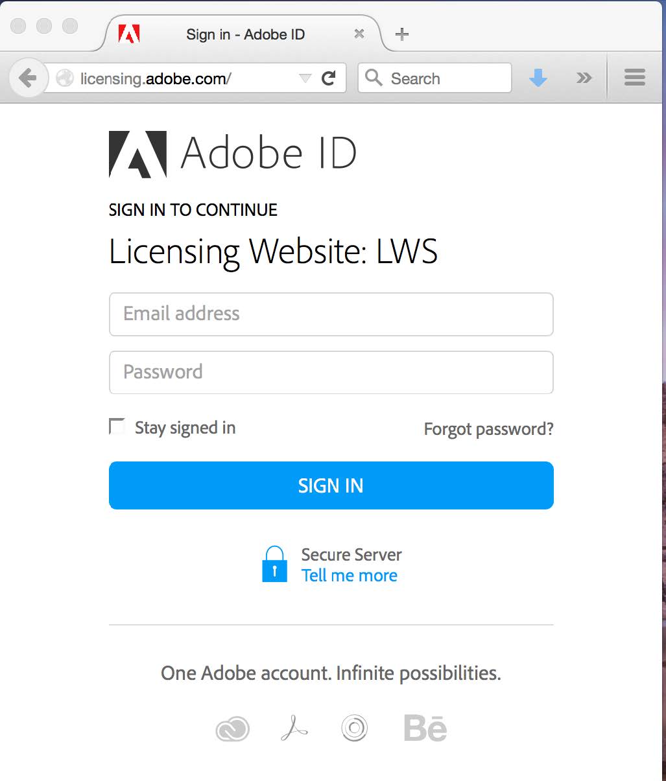The height and width of the screenshot is (781, 666).
Task: Click the Acrobat icon in footer
Action: pyautogui.click(x=294, y=729)
